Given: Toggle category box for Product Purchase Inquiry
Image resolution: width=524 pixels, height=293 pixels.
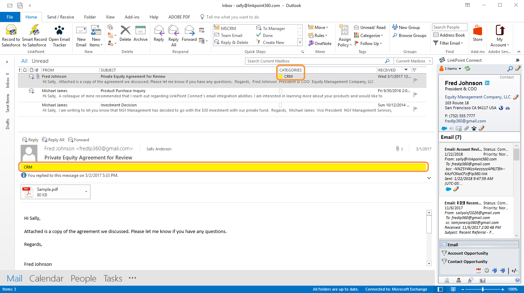Looking at the screenshot, I should pos(280,91).
